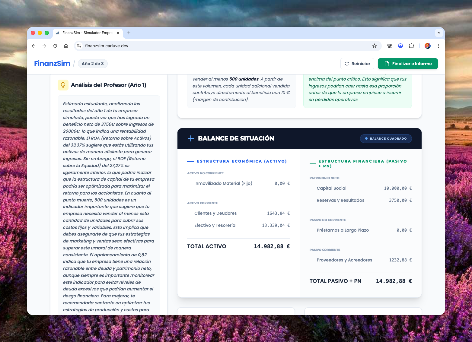This screenshot has width=472, height=342.
Task: Click the address bar showing finanzsim.carluve.dev
Action: tap(107, 46)
